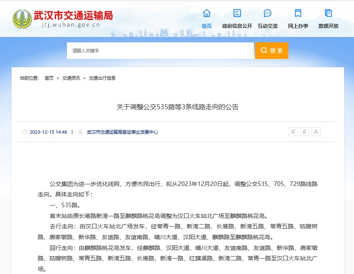This screenshot has width=354, height=274.
Task: Click the 首页 home icon in the top navigation
Action: click(206, 13)
